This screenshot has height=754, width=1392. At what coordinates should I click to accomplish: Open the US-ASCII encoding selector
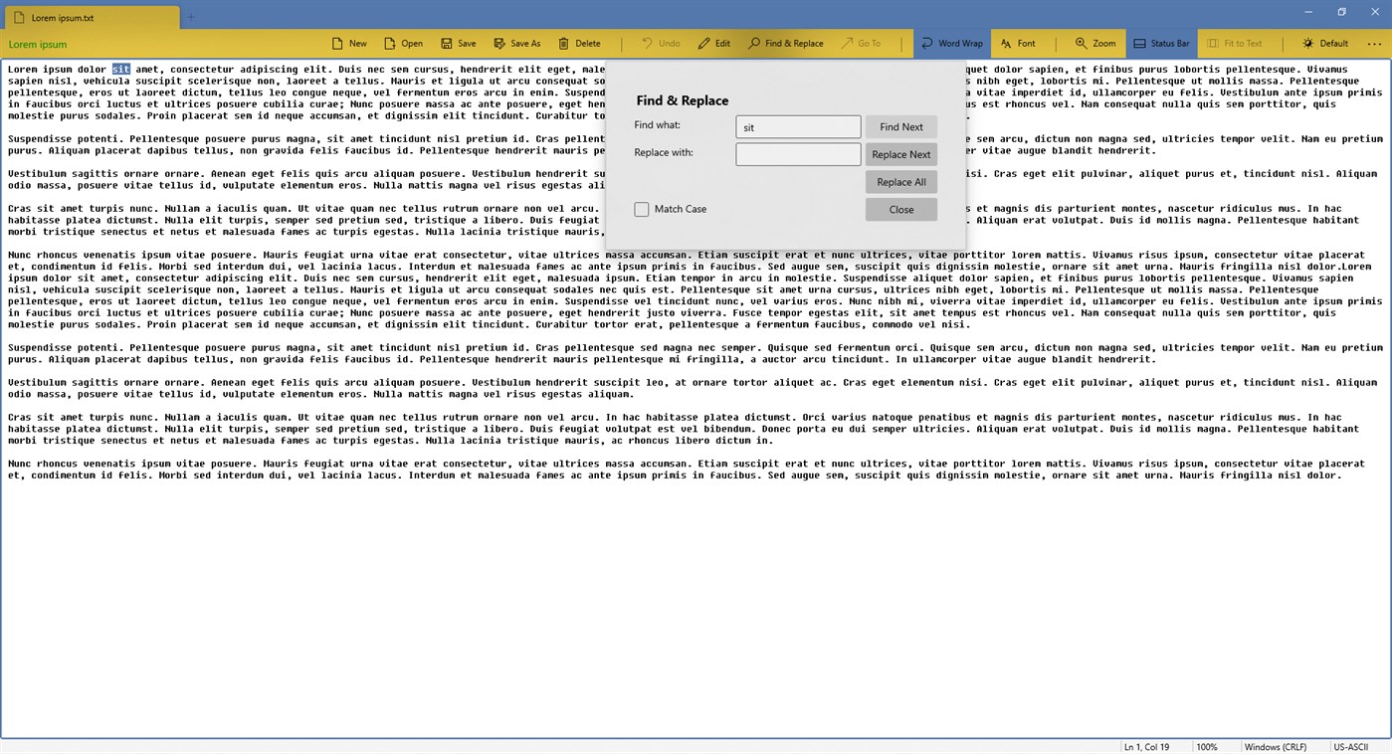pos(1349,746)
